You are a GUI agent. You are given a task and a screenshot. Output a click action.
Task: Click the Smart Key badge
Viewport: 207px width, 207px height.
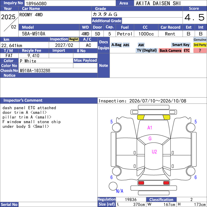(x=181, y=45)
